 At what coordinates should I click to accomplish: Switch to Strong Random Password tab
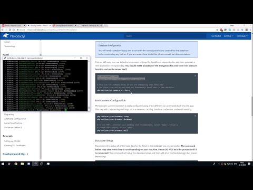[65, 25]
